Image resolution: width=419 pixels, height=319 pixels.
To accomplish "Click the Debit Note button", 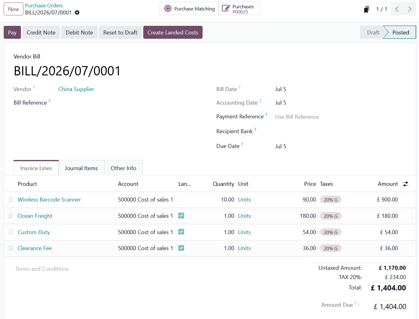I will pyautogui.click(x=79, y=32).
